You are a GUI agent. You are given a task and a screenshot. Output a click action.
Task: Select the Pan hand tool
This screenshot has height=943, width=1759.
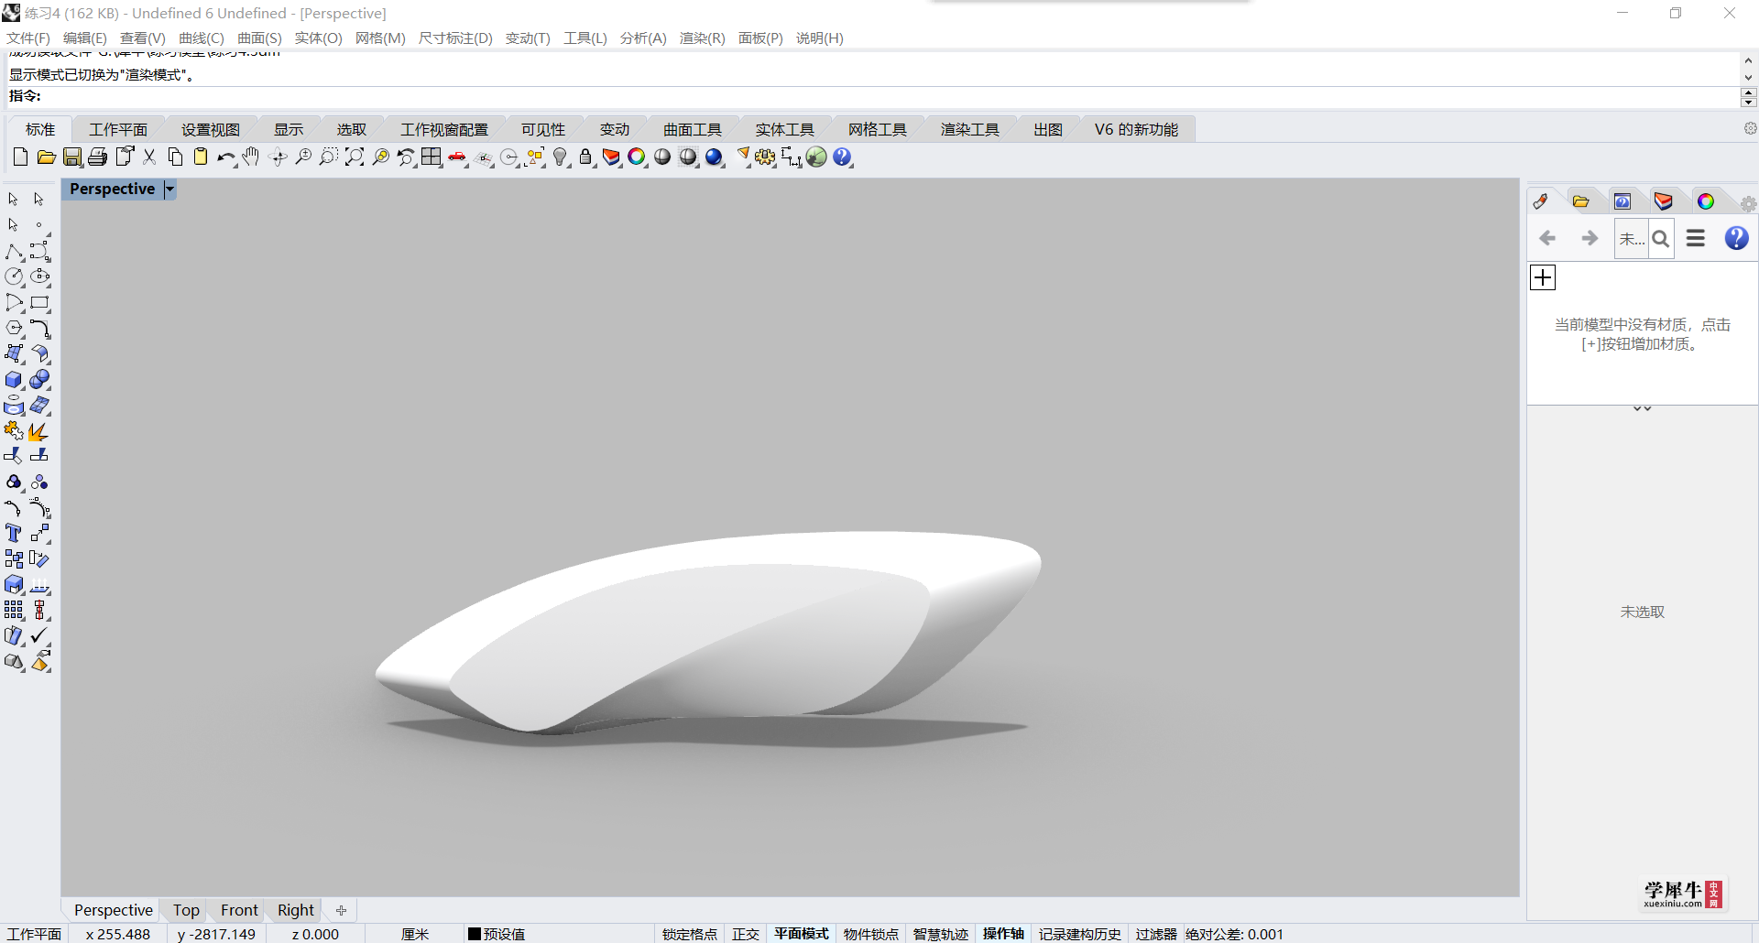point(252,157)
